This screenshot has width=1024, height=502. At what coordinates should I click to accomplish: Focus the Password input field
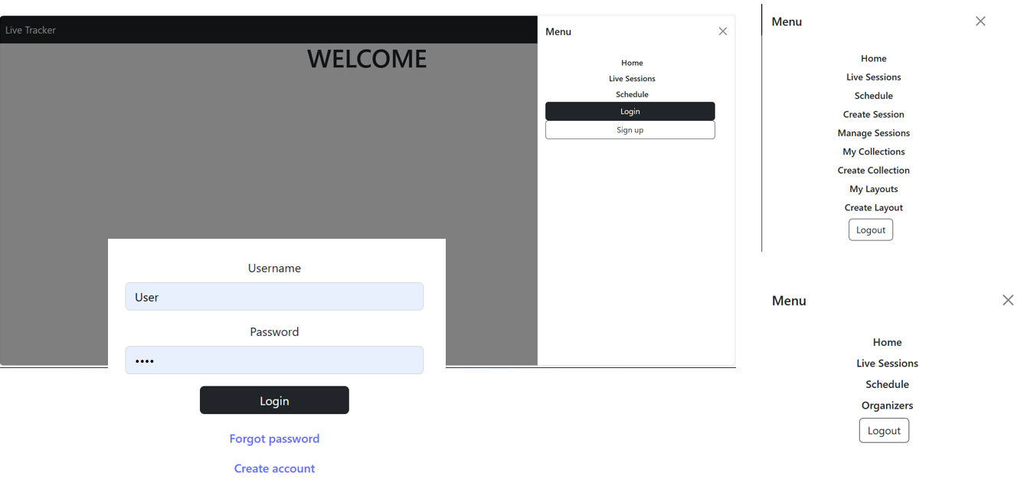pyautogui.click(x=274, y=360)
